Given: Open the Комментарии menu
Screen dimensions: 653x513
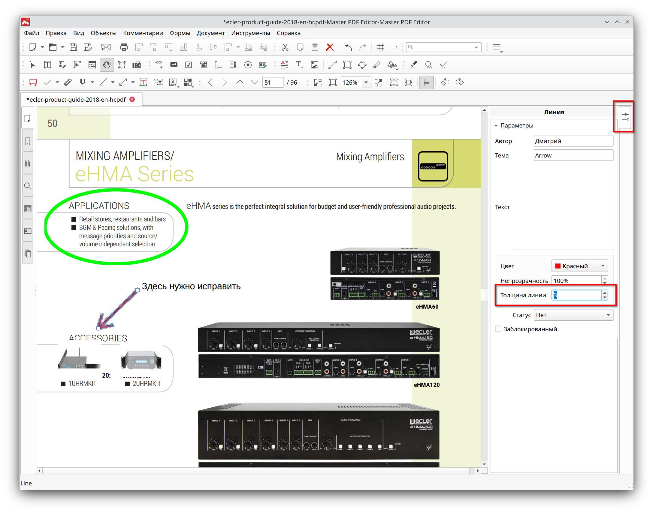Looking at the screenshot, I should (143, 33).
